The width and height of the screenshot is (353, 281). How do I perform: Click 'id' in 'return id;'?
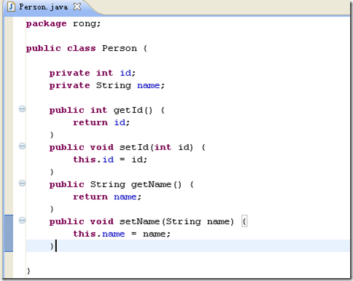120,122
